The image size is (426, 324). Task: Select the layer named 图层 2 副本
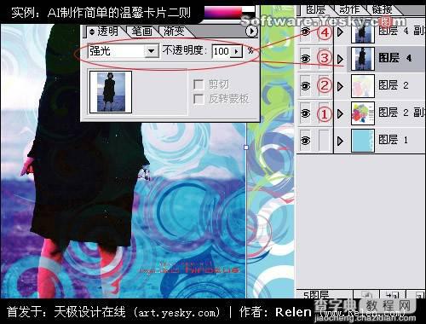402,113
